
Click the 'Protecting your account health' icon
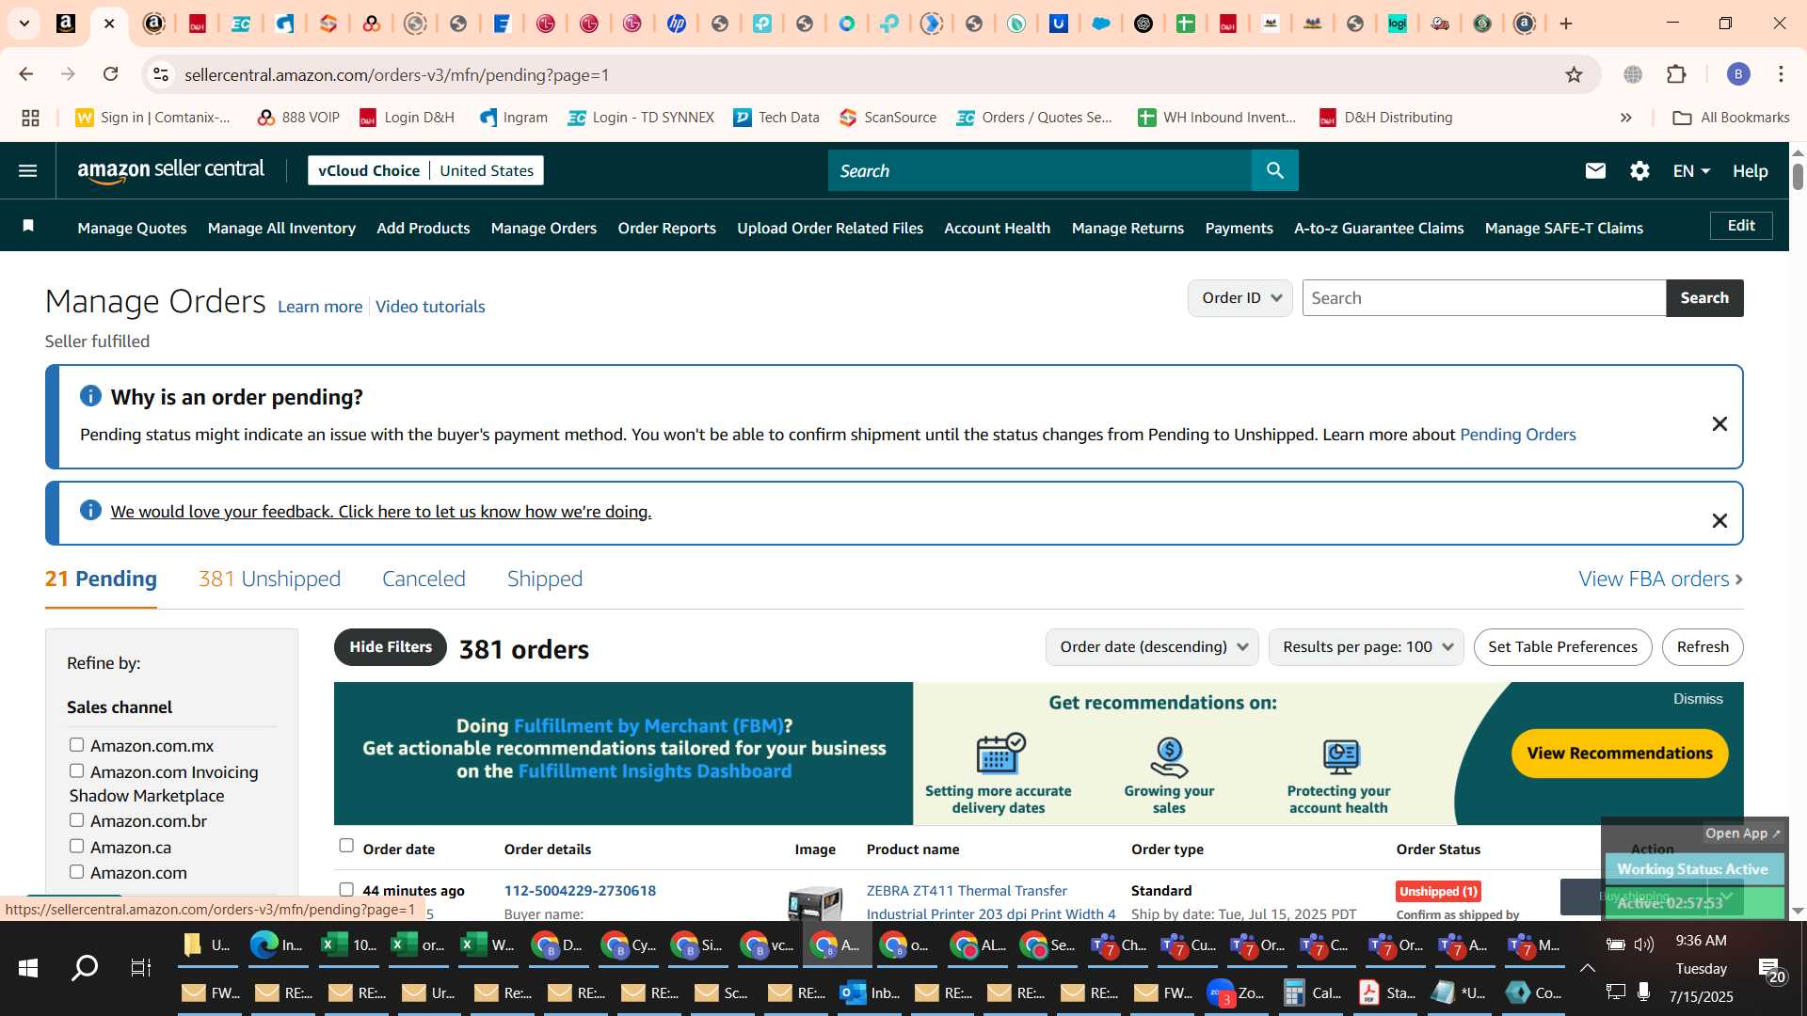(1340, 757)
